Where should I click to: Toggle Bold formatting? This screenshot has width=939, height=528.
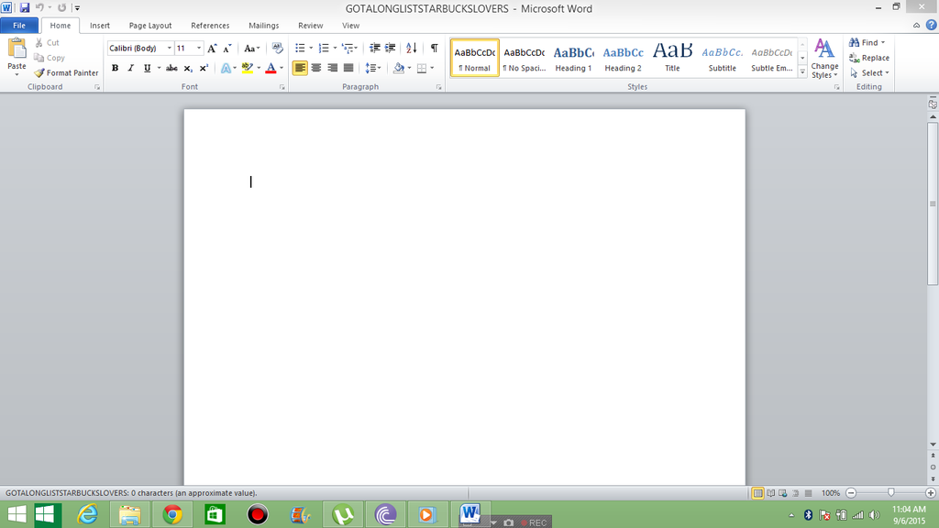tap(115, 68)
